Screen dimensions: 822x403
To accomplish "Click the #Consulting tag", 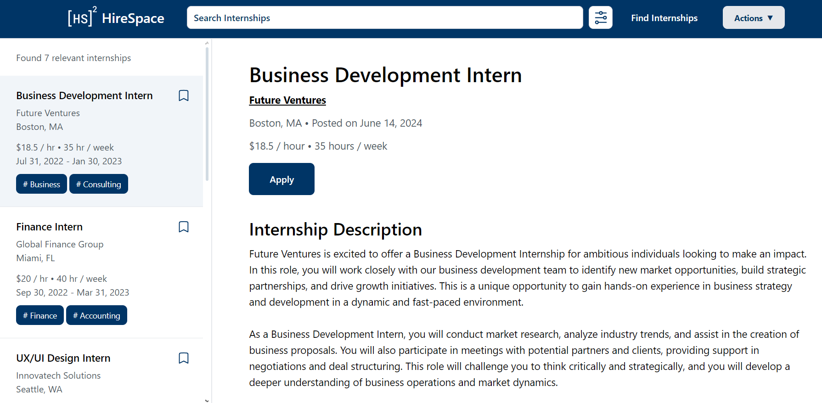I will (99, 184).
